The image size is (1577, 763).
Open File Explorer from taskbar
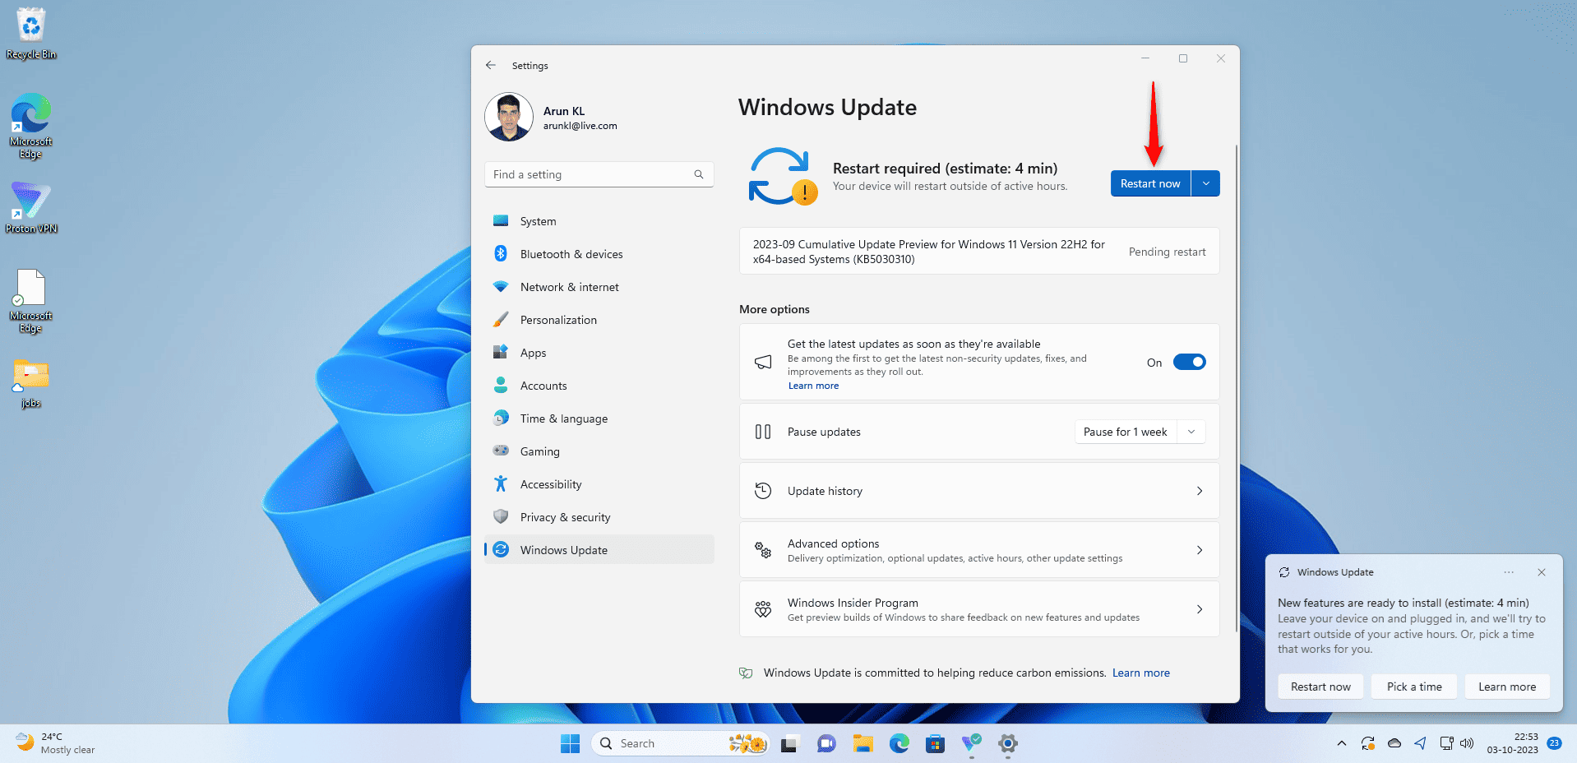(x=862, y=743)
